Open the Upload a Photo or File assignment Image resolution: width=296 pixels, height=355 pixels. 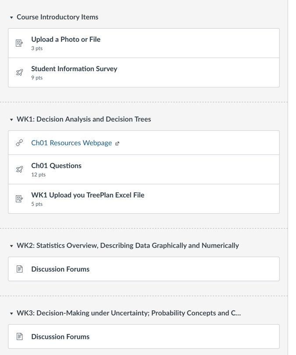(66, 39)
